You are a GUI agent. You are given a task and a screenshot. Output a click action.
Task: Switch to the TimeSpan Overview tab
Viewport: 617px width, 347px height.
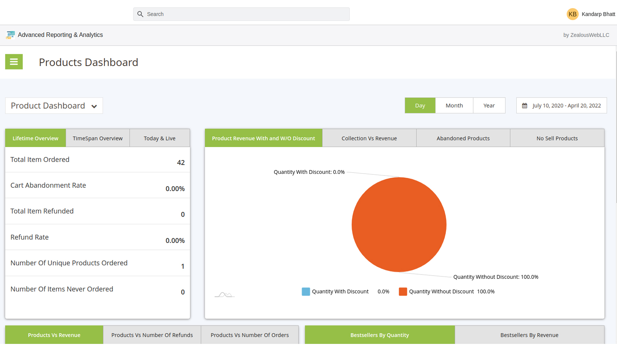pos(98,138)
